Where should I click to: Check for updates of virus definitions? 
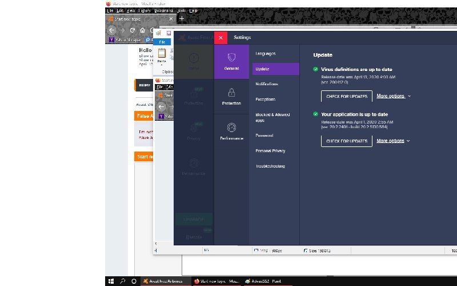(347, 96)
